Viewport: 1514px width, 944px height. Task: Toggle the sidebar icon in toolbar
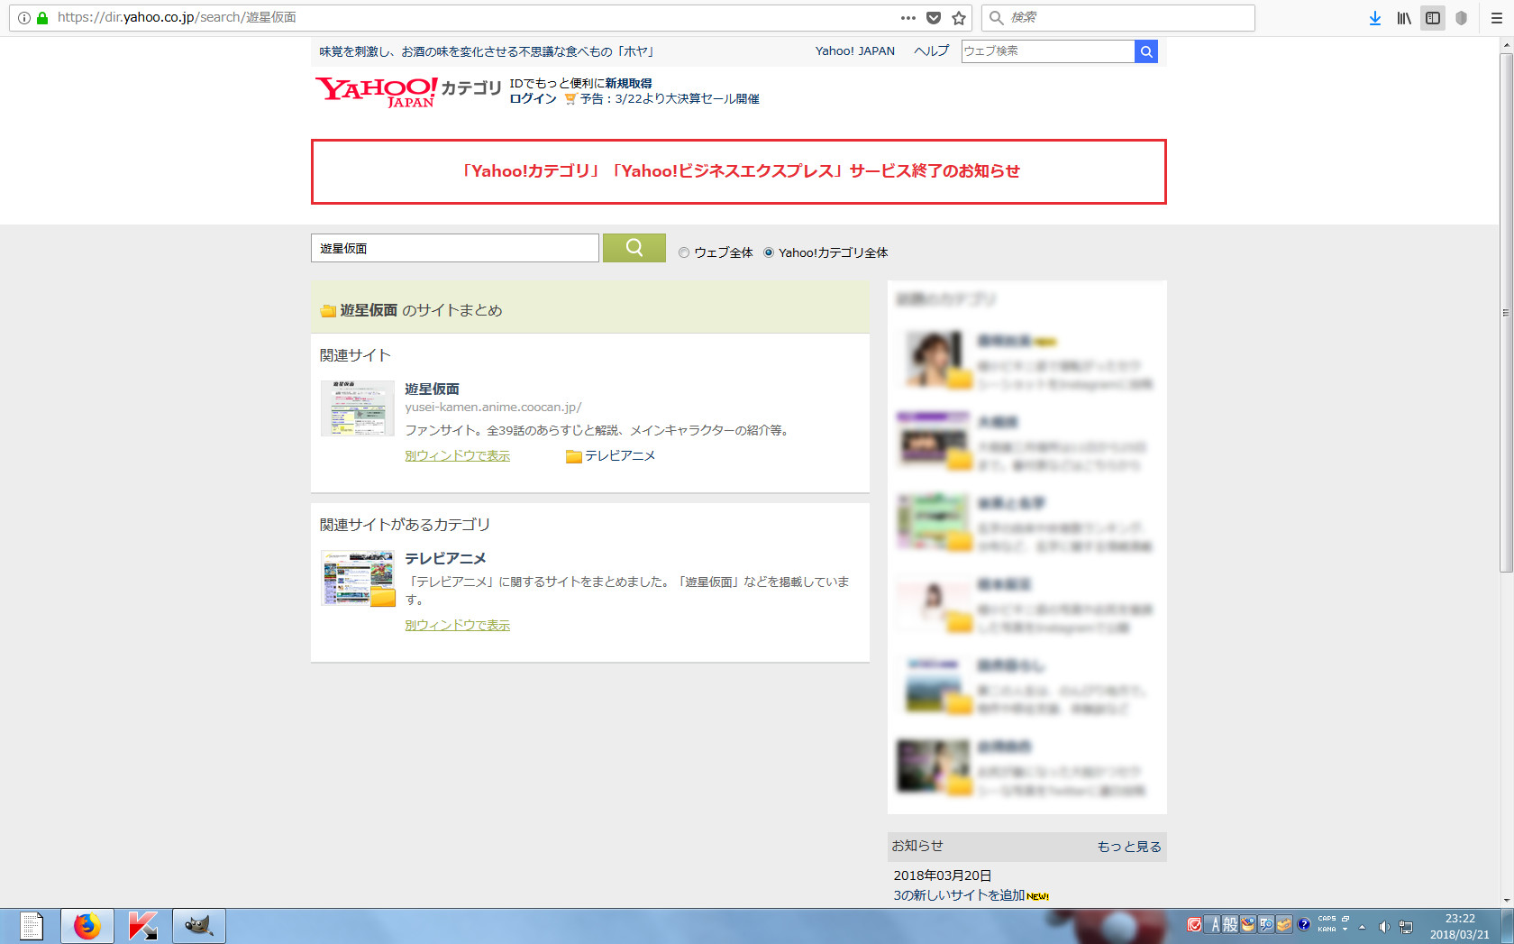(x=1433, y=18)
